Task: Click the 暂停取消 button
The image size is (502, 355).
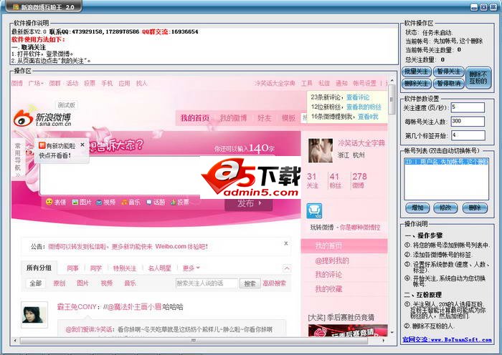Action: click(448, 84)
